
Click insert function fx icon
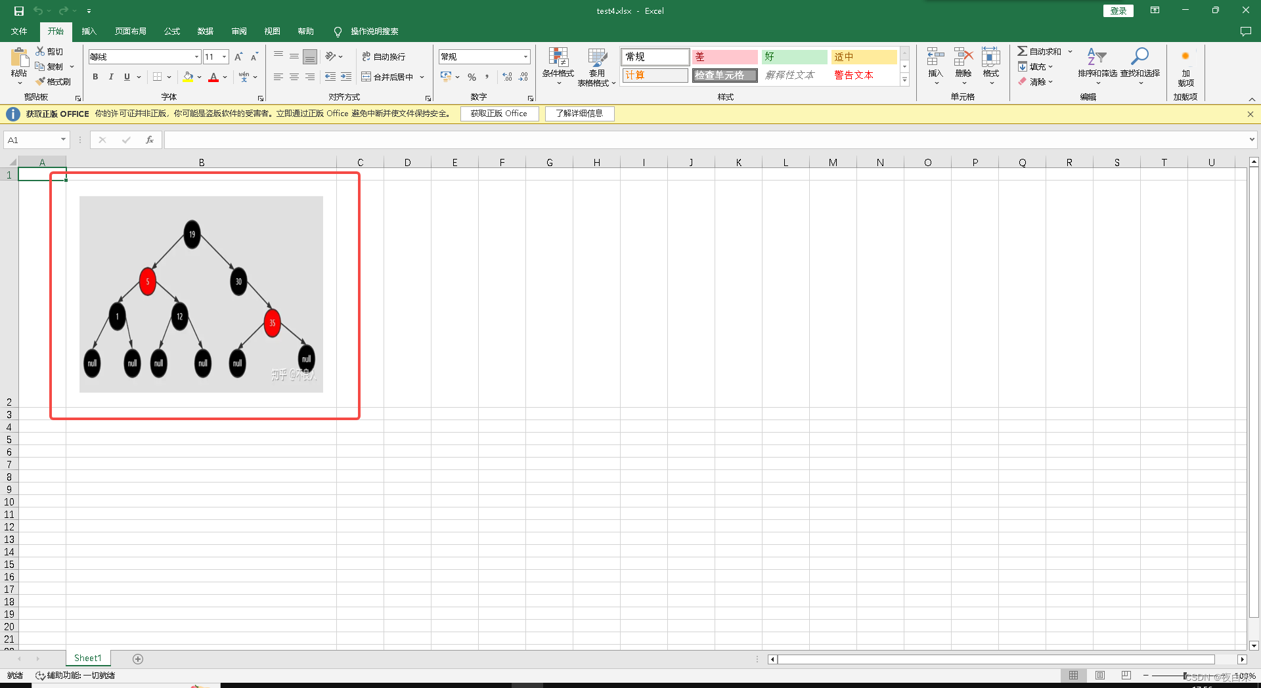[x=150, y=140]
